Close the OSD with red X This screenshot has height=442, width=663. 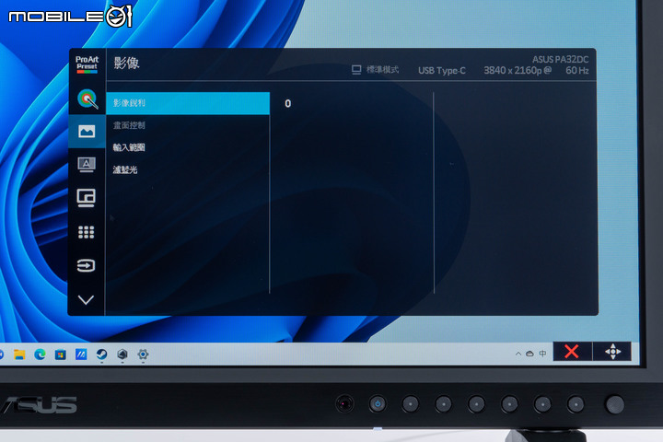point(572,351)
